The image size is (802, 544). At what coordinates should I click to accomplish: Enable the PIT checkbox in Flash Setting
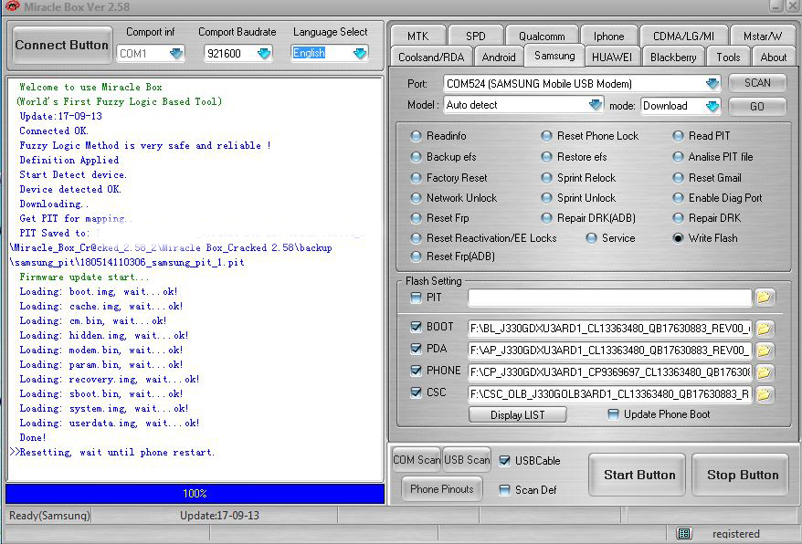417,298
